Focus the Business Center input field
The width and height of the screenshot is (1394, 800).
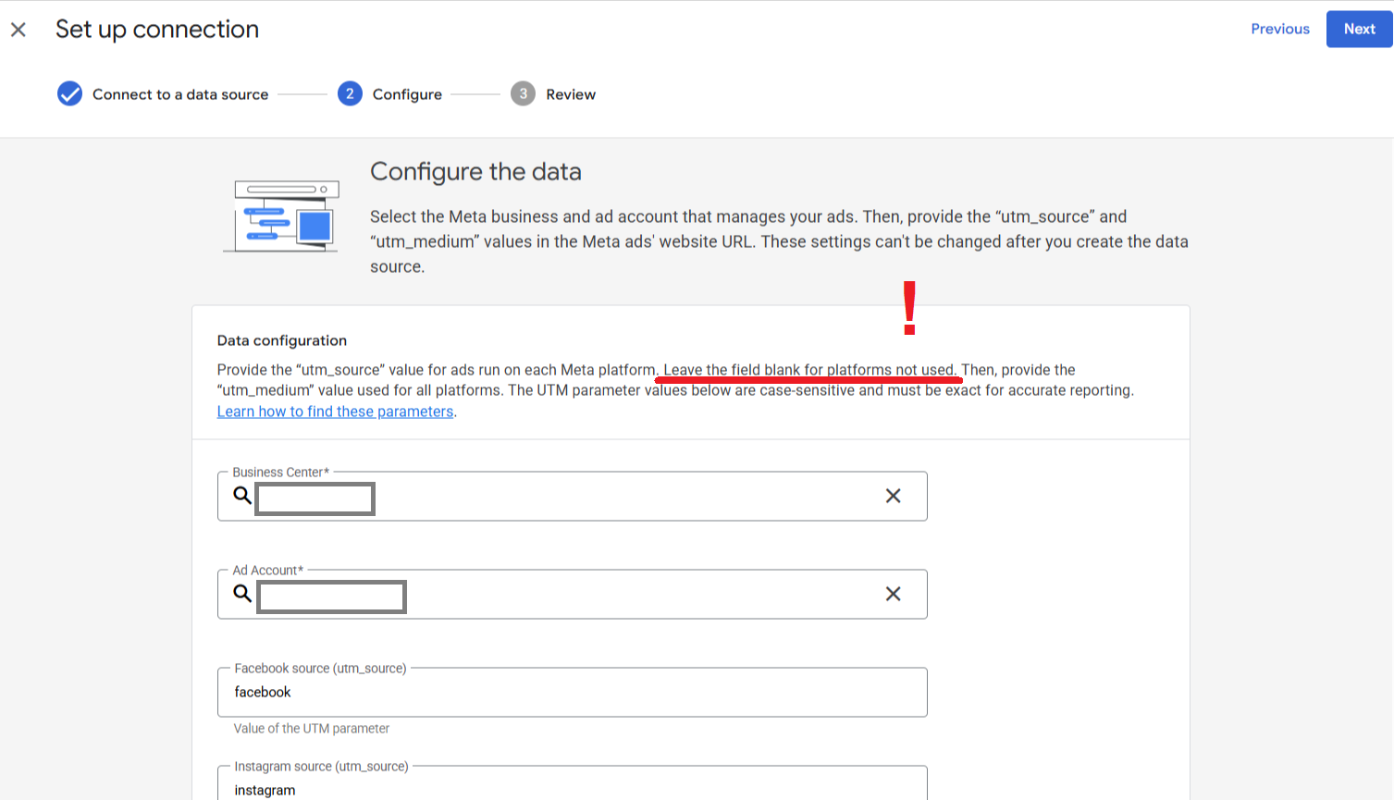coord(574,498)
